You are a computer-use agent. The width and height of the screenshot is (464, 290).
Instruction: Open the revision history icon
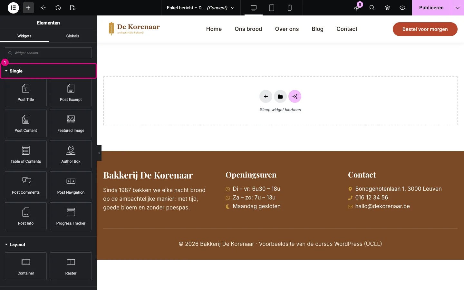(58, 8)
